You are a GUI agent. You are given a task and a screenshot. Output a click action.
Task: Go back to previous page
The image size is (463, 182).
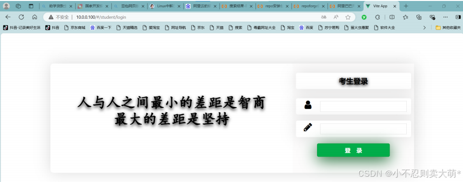point(8,17)
